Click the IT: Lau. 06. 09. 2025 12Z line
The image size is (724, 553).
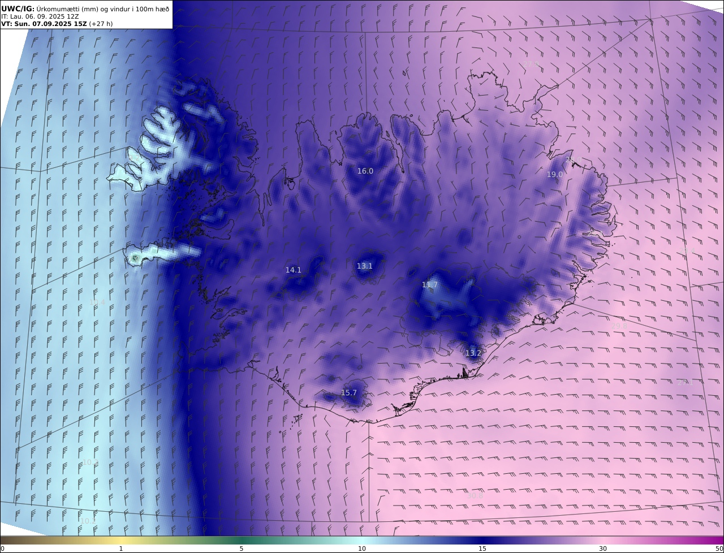40,16
